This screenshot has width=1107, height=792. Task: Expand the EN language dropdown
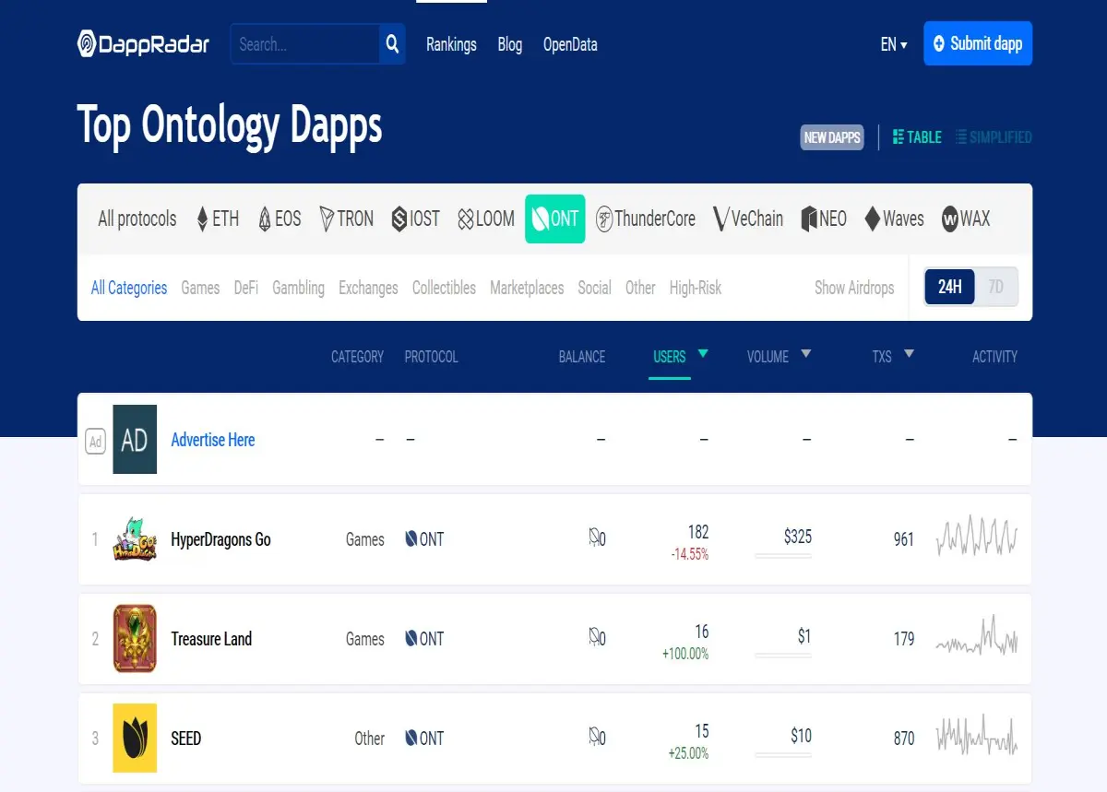click(x=894, y=44)
